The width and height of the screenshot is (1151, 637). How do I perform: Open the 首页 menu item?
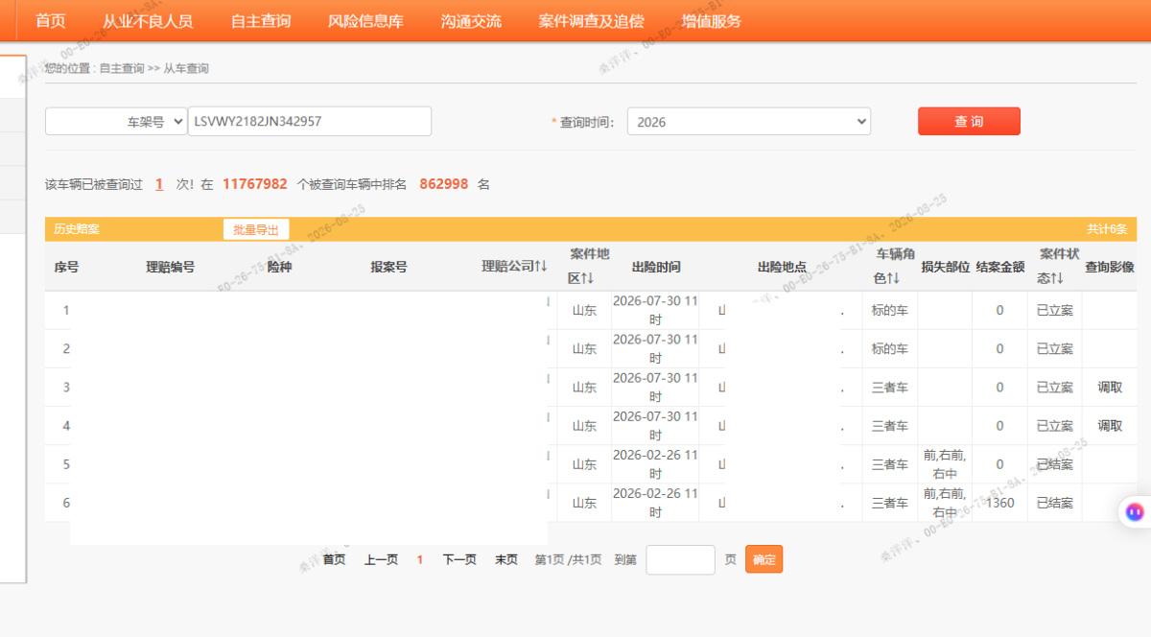tap(50, 21)
